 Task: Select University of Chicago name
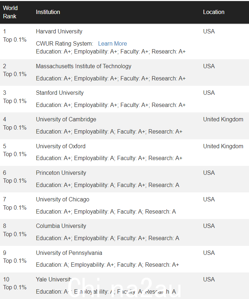pos(62,200)
